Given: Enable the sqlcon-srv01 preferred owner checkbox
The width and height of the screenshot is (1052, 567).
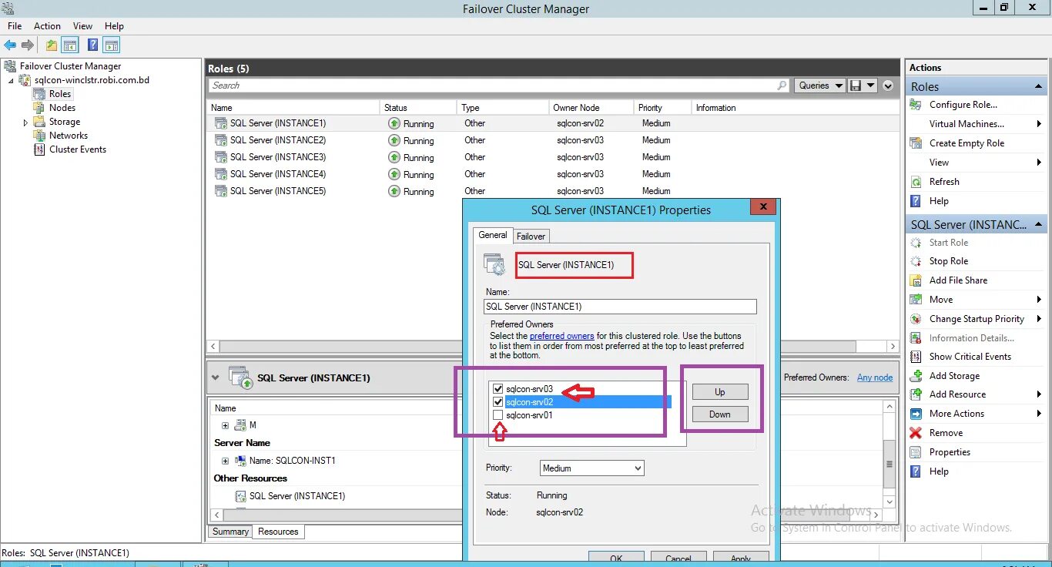Looking at the screenshot, I should 498,415.
